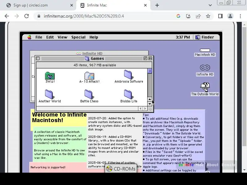247x185 pixels.
Task: Go back in browser history
Action: click(7, 16)
